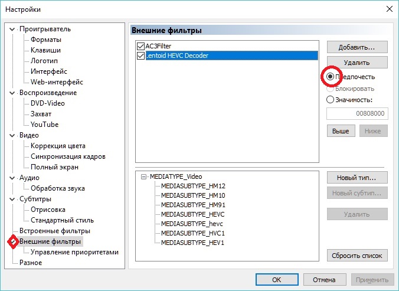Select MEDIASUBTYPE_HM91 subtype
Image resolution: width=399 pixels, height=291 pixels.
[193, 205]
